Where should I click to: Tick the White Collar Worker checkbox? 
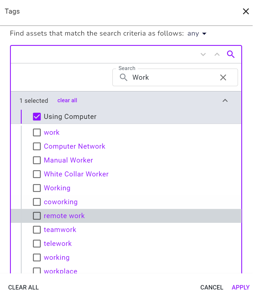[x=37, y=174]
